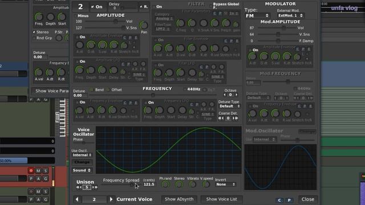Solo the red Ardour track
This screenshot has width=365, height=205.
(46, 171)
